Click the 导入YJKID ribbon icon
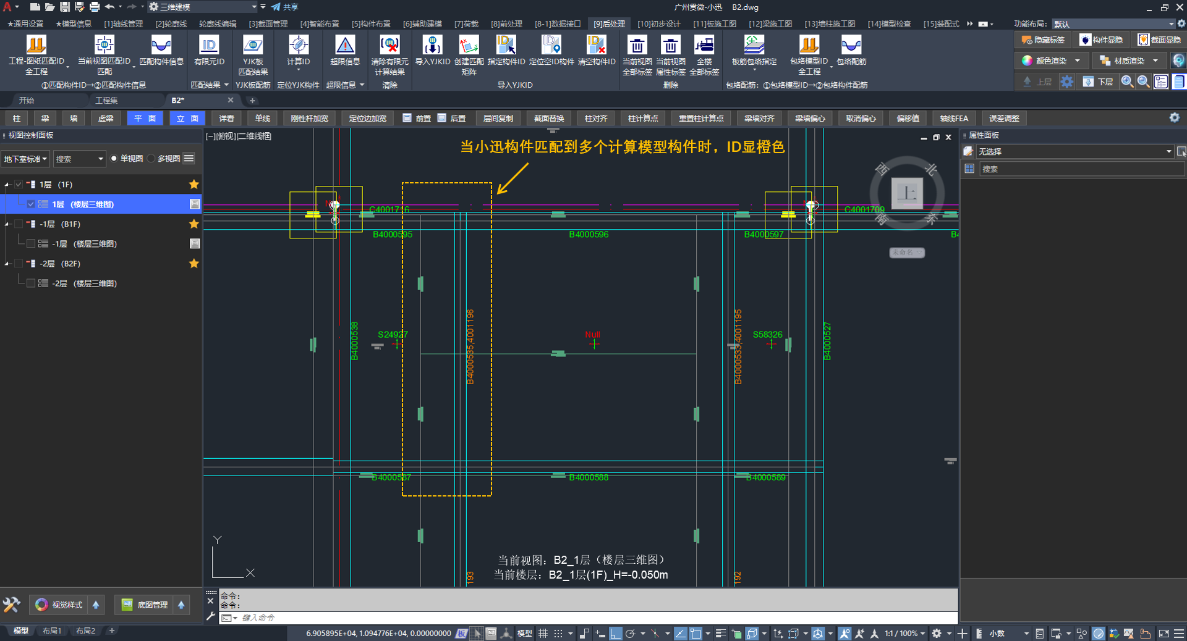 tap(432, 46)
